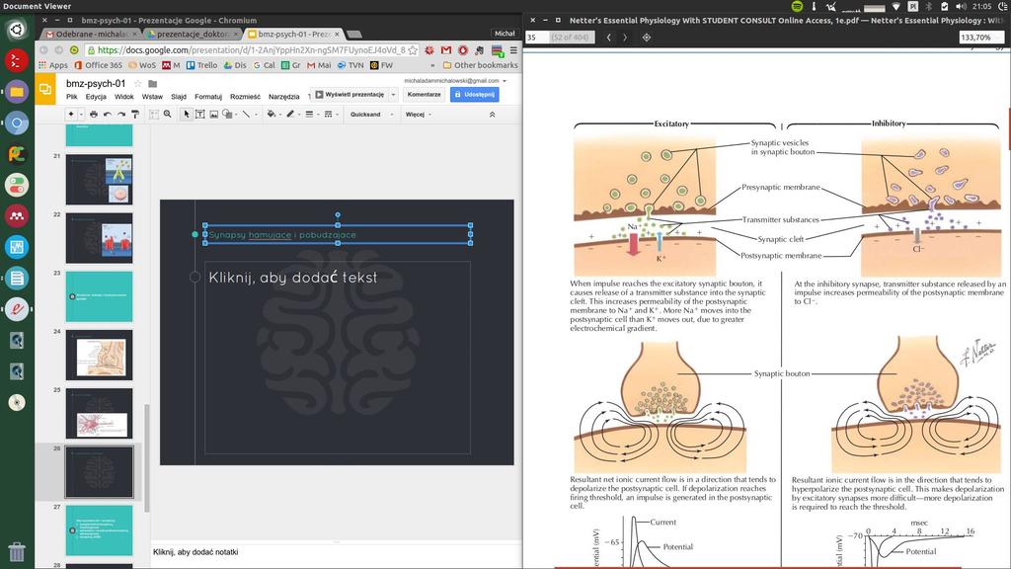Open the Office 365 bookmark
Screen dimensions: 1011x569
tap(98, 65)
